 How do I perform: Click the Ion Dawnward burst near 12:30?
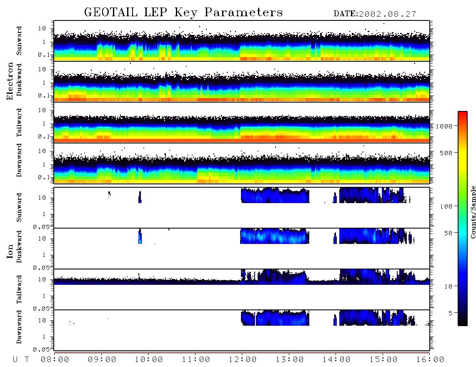click(x=275, y=318)
